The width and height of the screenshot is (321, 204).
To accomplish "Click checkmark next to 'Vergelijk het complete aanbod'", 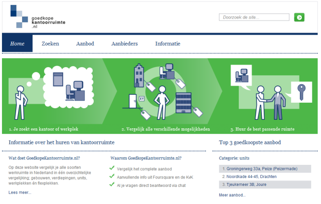I will [x=112, y=169].
